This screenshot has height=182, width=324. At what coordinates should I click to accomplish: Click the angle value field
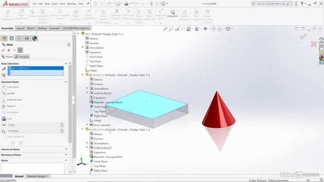(x=34, y=131)
